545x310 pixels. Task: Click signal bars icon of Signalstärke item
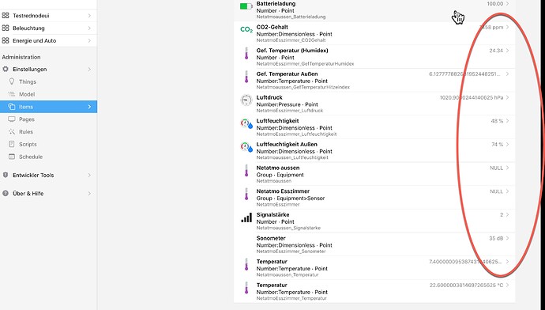click(246, 217)
